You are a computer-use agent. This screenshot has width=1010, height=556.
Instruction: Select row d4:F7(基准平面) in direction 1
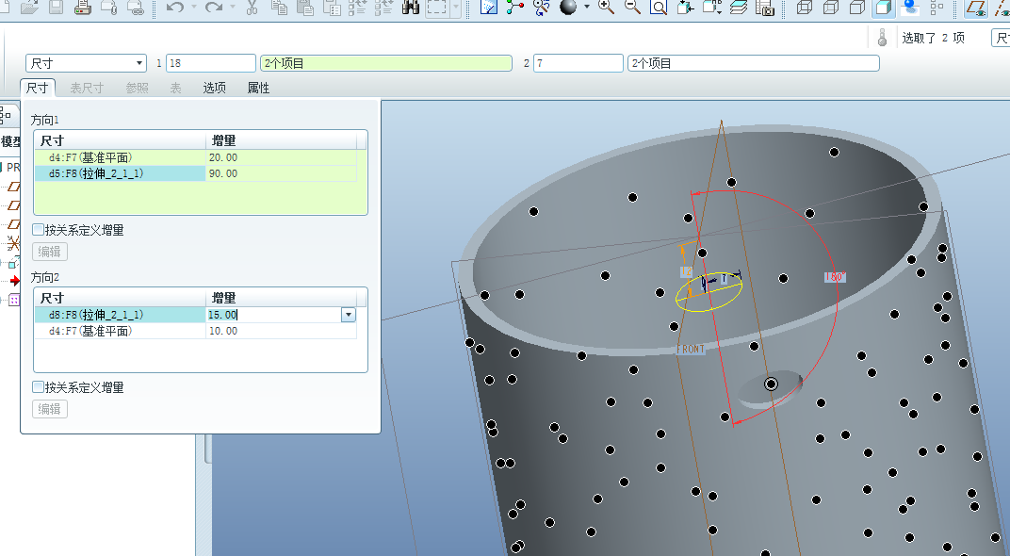[120, 157]
